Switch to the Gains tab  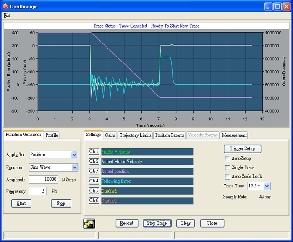click(110, 135)
